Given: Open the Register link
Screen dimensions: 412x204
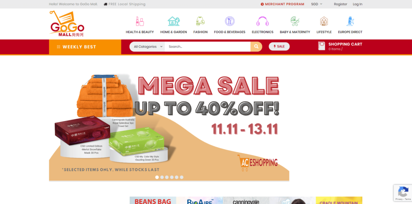Looking at the screenshot, I should point(340,4).
